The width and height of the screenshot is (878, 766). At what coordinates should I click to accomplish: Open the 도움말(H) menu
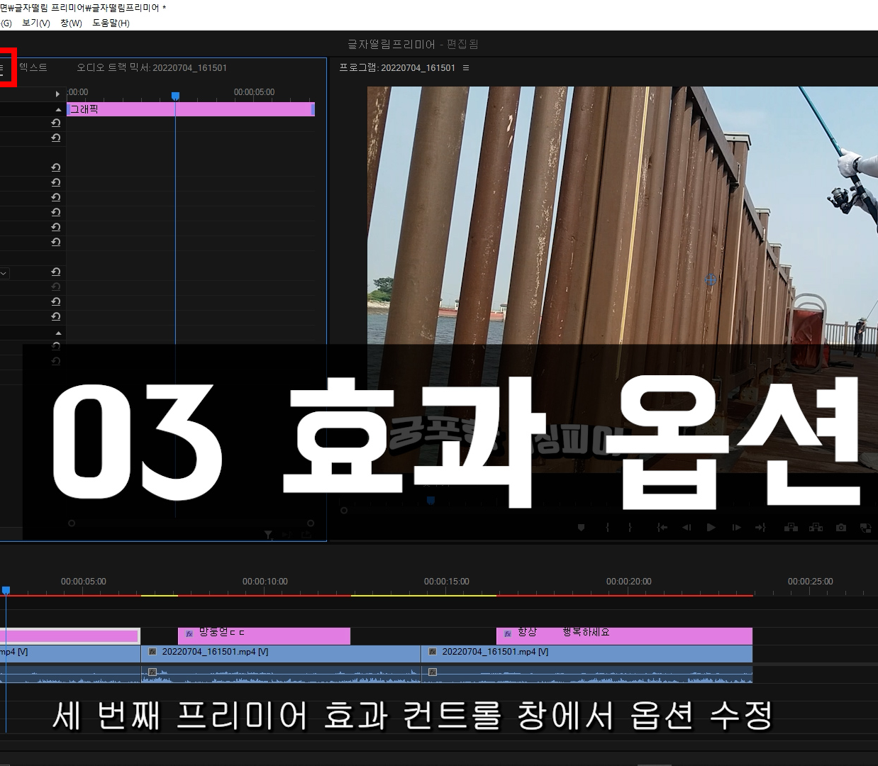pyautogui.click(x=111, y=23)
